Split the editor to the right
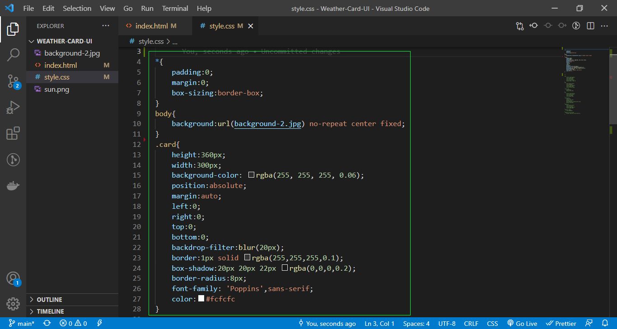 (x=590, y=26)
